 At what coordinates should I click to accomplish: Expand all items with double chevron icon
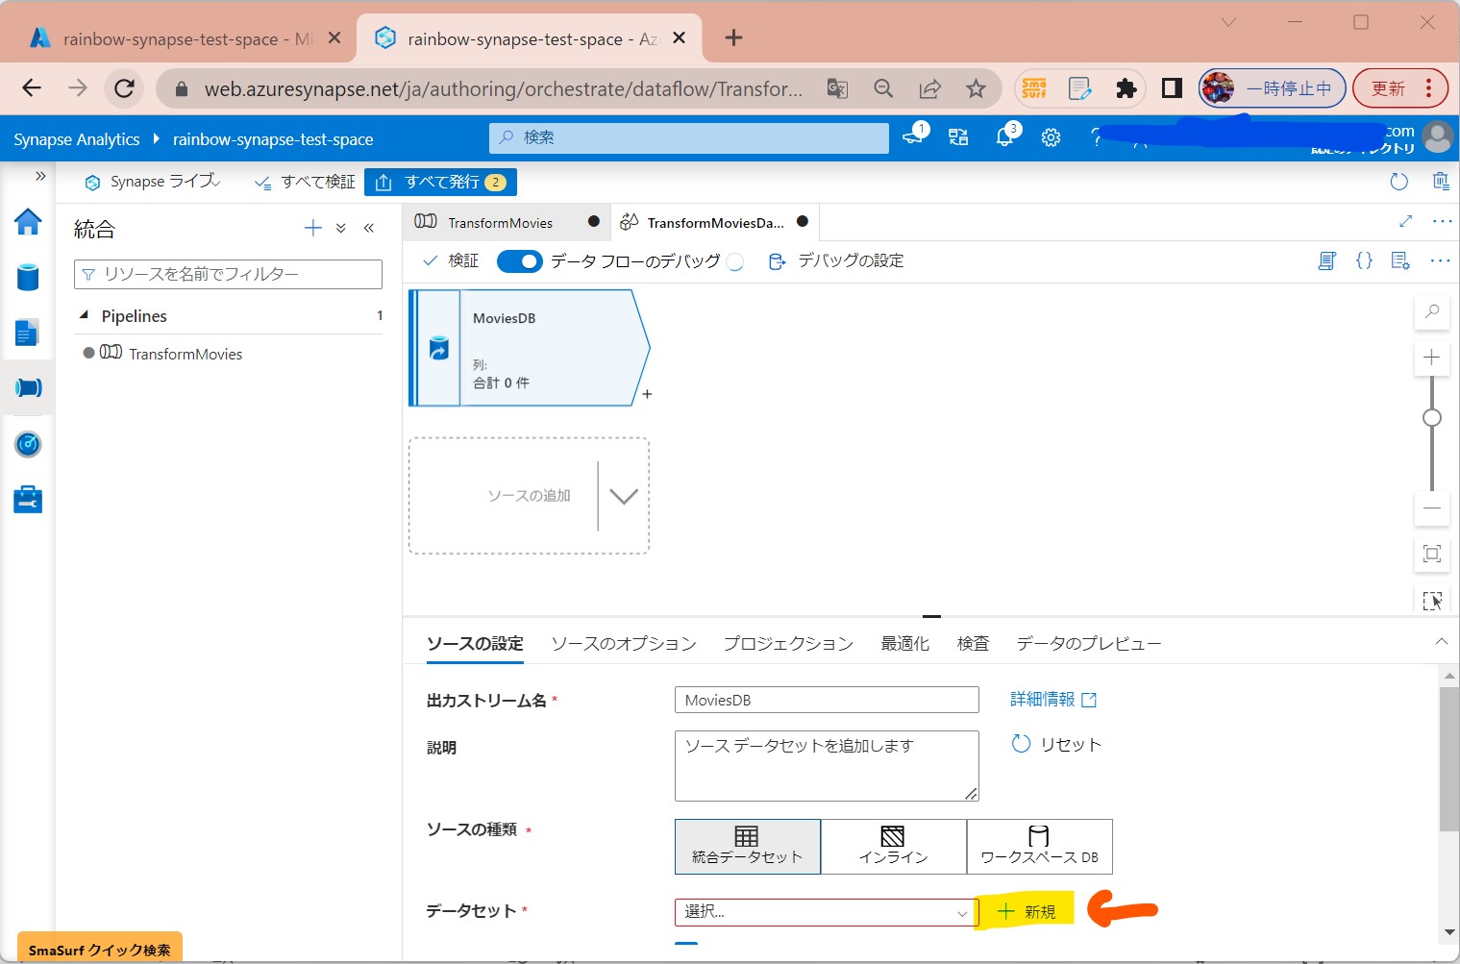340,228
